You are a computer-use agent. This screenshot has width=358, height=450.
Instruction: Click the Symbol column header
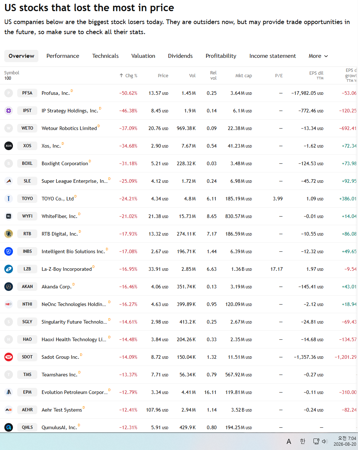coord(11,73)
